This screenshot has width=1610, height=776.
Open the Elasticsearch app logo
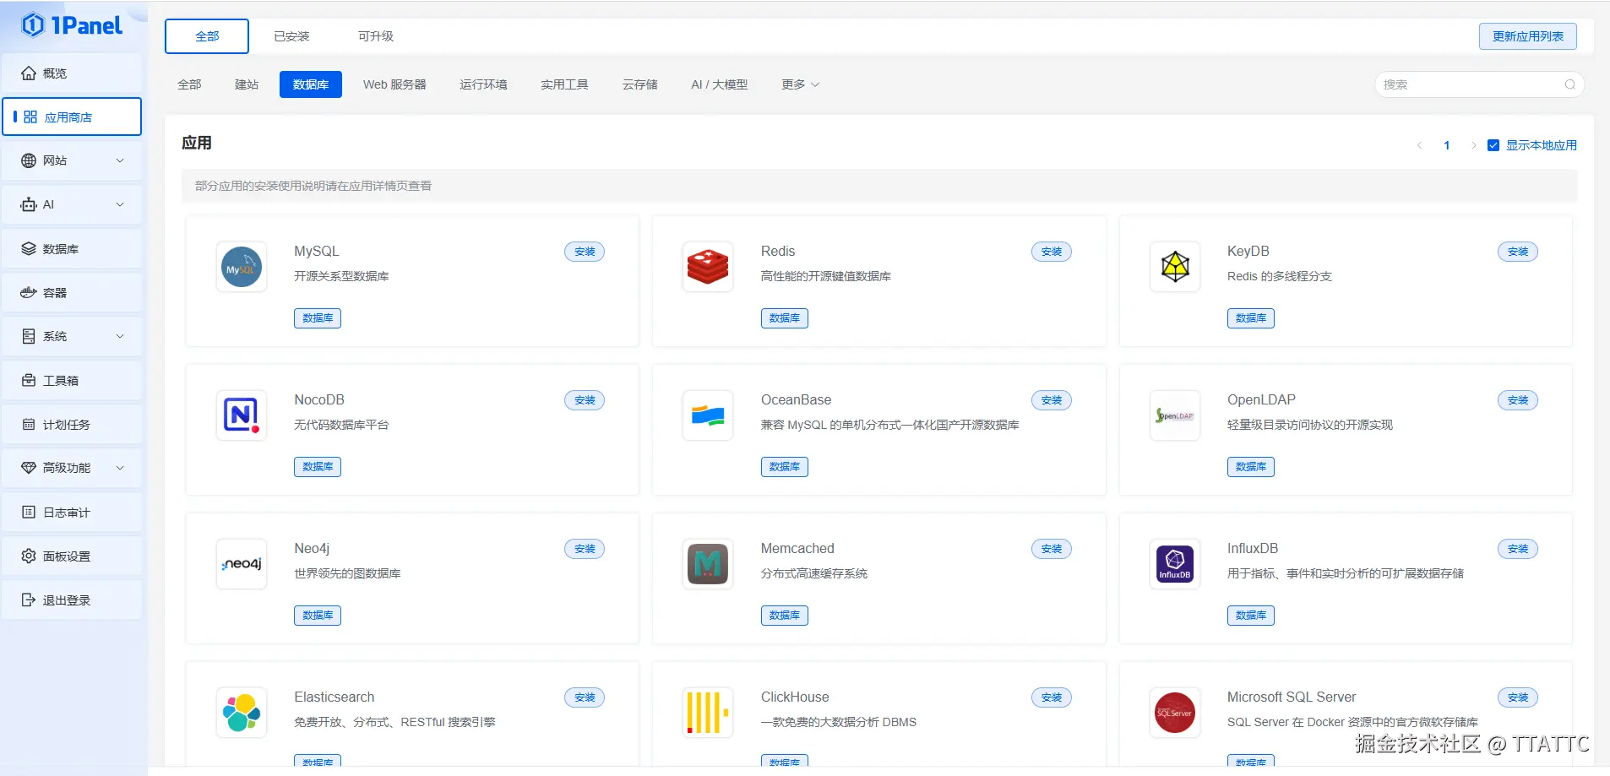point(242,713)
